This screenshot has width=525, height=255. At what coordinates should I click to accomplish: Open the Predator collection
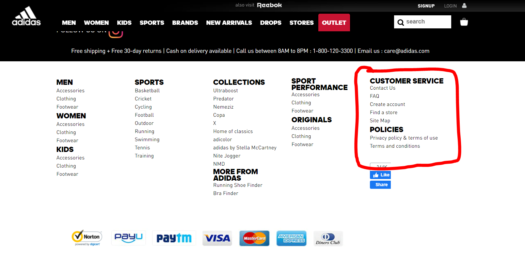tap(224, 99)
